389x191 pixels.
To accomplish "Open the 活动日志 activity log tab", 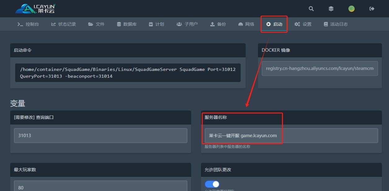I will [x=336, y=24].
